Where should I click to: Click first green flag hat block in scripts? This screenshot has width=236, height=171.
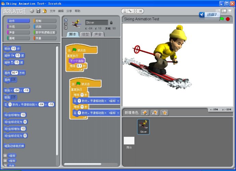[82, 49]
